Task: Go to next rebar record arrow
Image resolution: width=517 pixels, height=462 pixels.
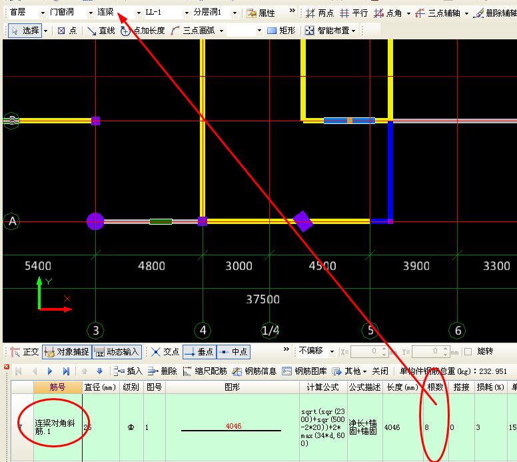Action: pyautogui.click(x=50, y=371)
